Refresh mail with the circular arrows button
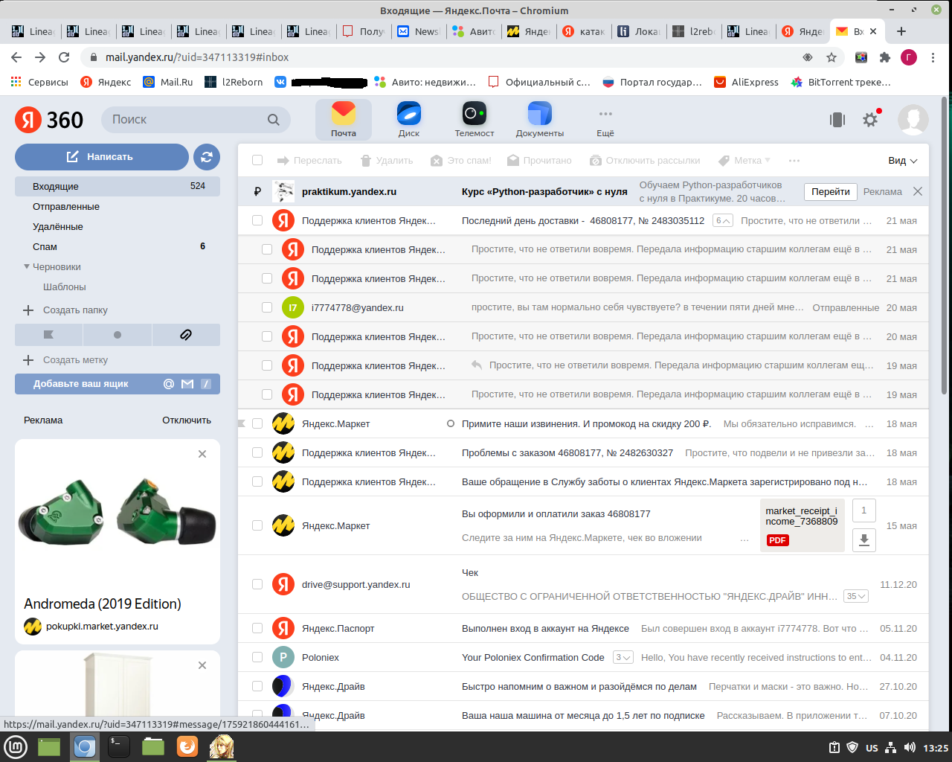This screenshot has height=762, width=952. 207,157
